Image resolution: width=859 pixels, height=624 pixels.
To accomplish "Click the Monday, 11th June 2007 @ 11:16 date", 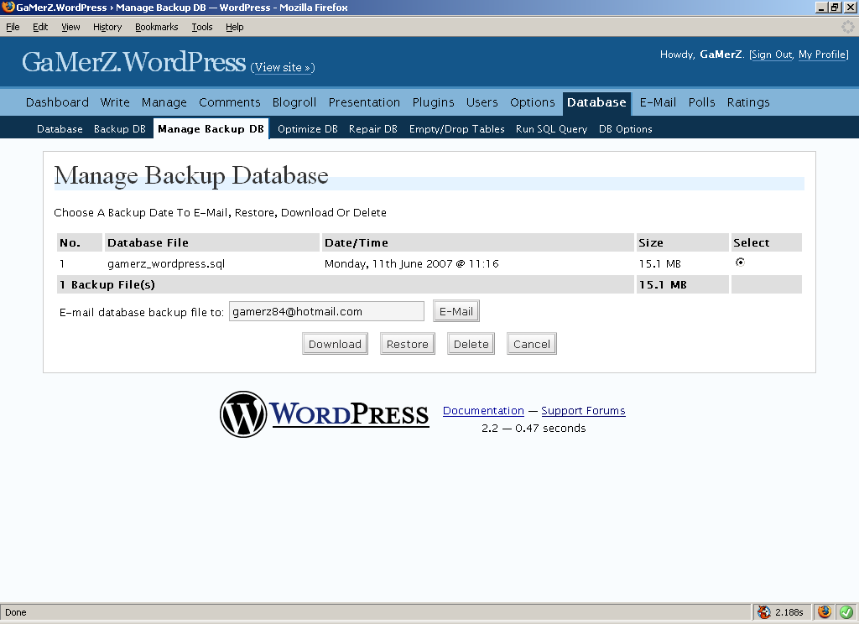I will (x=411, y=263).
